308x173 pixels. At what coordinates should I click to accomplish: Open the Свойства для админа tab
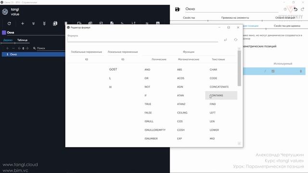click(x=287, y=25)
